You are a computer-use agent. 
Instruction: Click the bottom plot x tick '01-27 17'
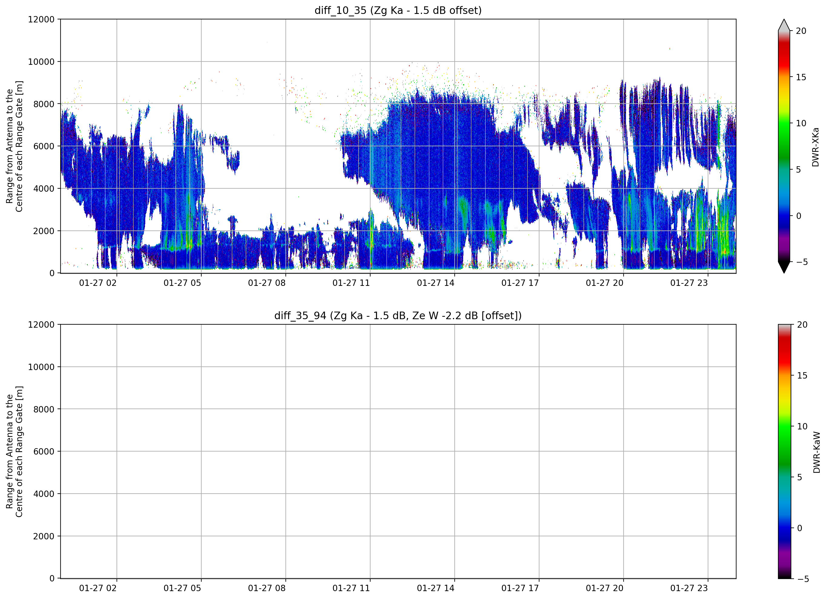[x=520, y=588]
